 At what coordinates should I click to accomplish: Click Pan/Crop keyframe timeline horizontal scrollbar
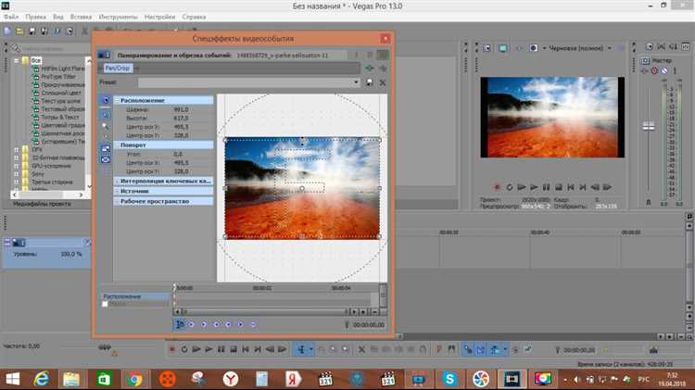tap(264, 312)
